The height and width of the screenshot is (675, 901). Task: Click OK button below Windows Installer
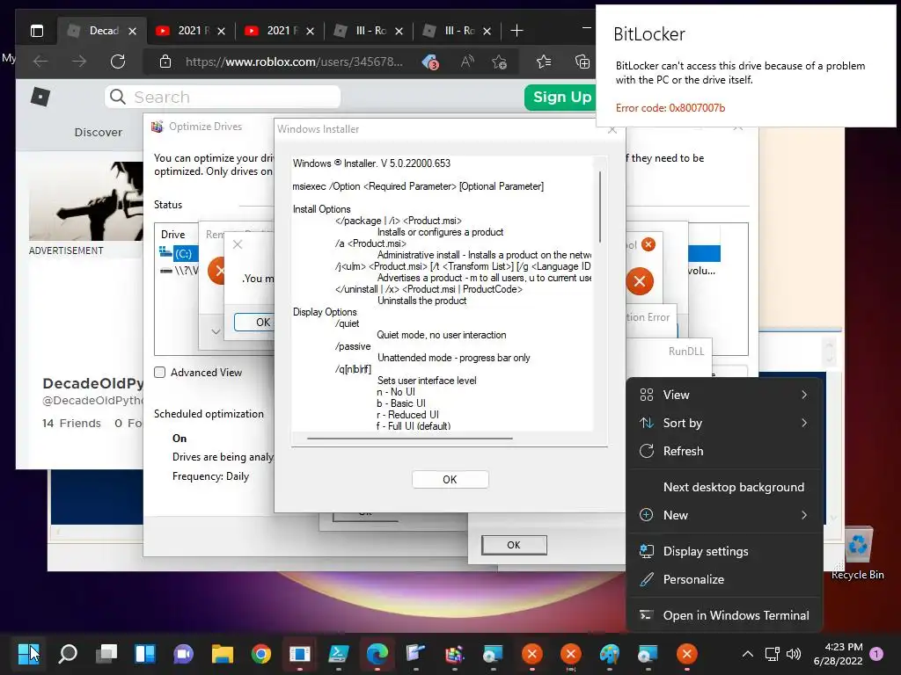pos(514,545)
